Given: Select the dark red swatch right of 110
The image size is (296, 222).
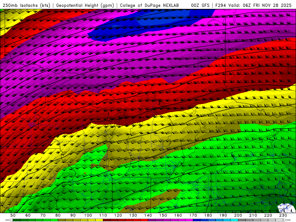Looking at the screenshot, I should (x=107, y=220).
